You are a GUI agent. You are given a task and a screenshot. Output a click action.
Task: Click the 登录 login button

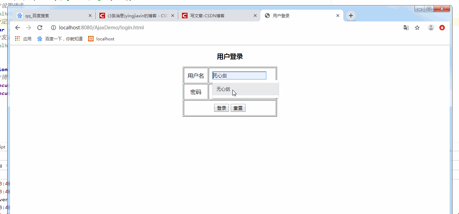point(221,108)
